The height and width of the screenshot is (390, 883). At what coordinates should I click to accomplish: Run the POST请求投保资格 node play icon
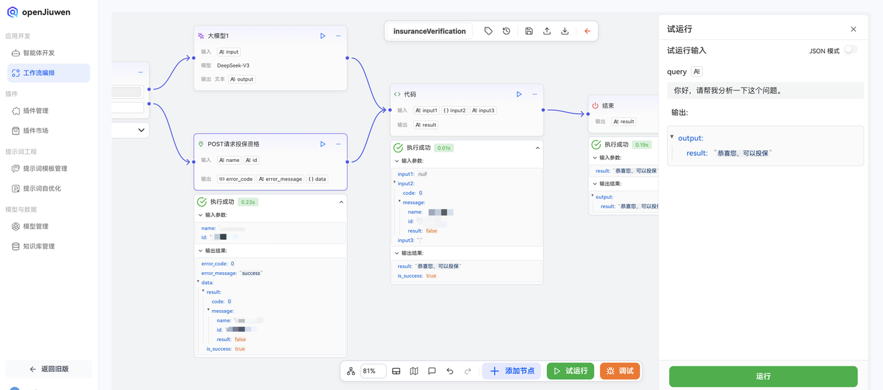323,144
